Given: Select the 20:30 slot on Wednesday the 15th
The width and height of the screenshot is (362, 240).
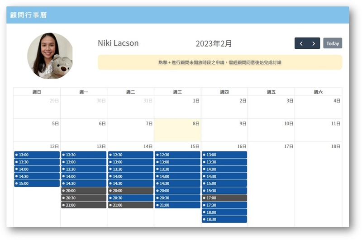Looking at the screenshot, I should 177,198.
